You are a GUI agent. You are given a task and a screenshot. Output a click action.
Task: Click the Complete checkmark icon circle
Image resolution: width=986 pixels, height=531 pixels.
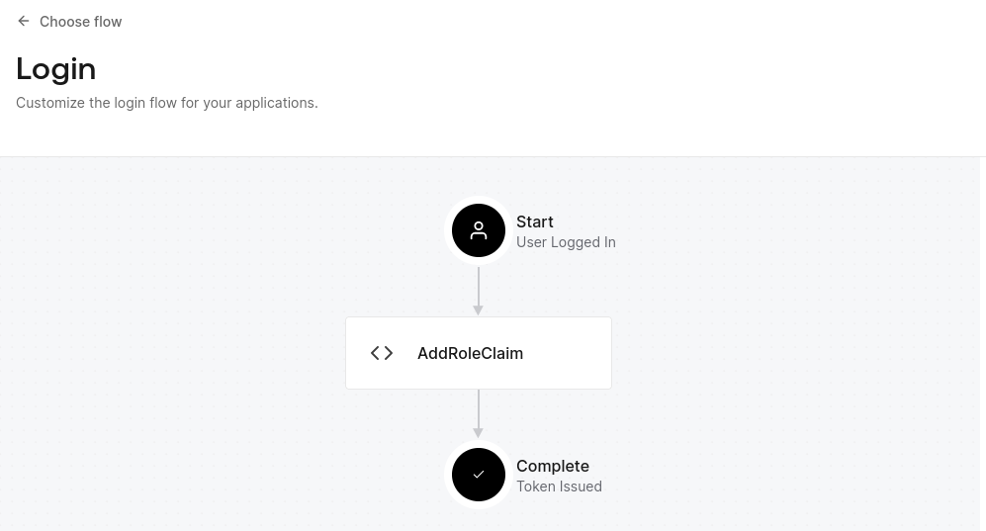(x=479, y=475)
